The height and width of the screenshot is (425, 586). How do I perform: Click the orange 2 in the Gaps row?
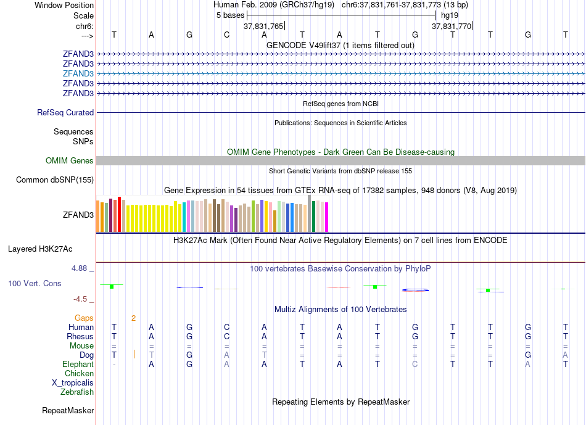pyautogui.click(x=133, y=318)
